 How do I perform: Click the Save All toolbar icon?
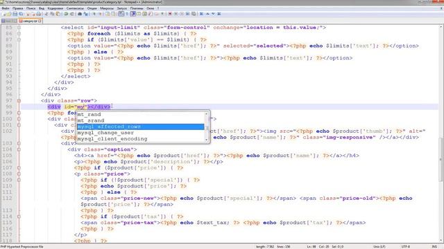click(x=21, y=14)
